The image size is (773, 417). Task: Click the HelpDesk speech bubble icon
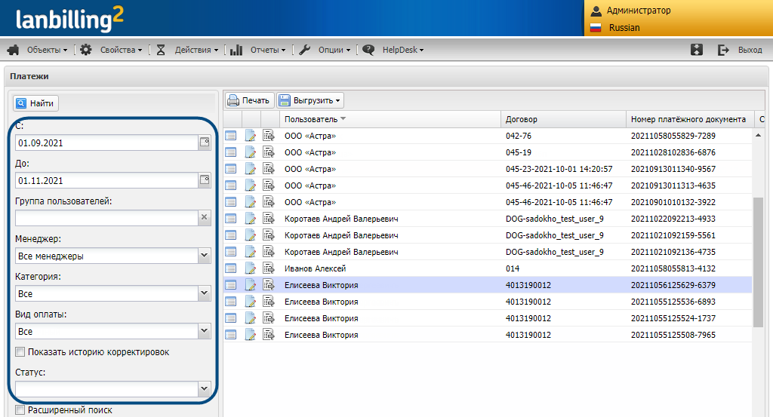pos(368,50)
